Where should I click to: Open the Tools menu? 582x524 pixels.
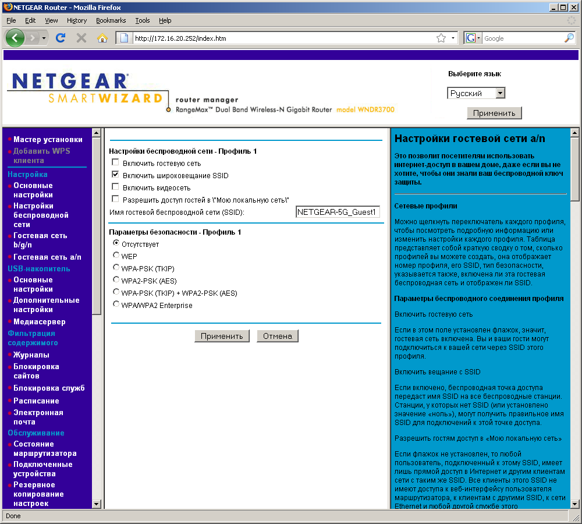pyautogui.click(x=142, y=20)
